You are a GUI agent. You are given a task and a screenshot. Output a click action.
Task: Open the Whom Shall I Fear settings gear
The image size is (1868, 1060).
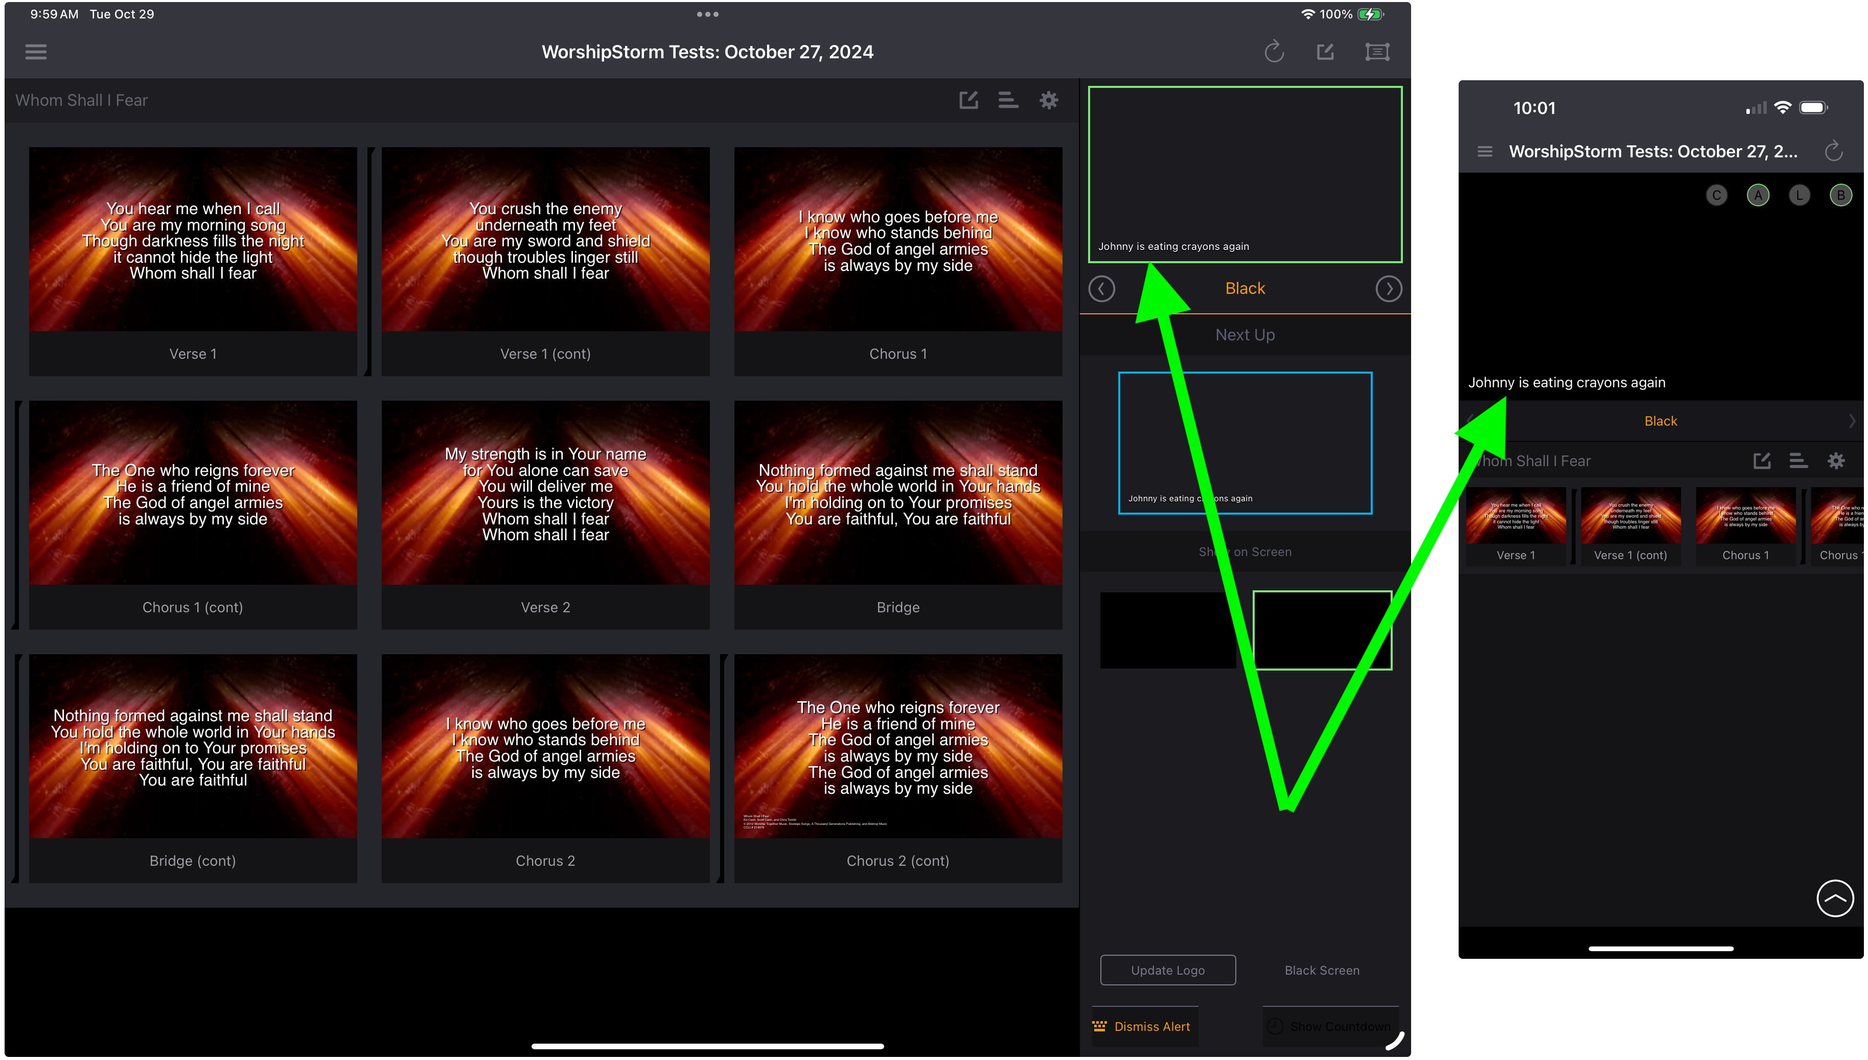pos(1048,100)
